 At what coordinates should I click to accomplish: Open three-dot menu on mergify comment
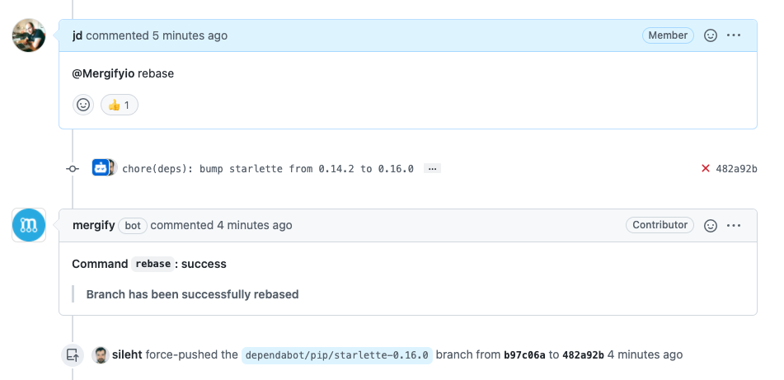(x=734, y=226)
